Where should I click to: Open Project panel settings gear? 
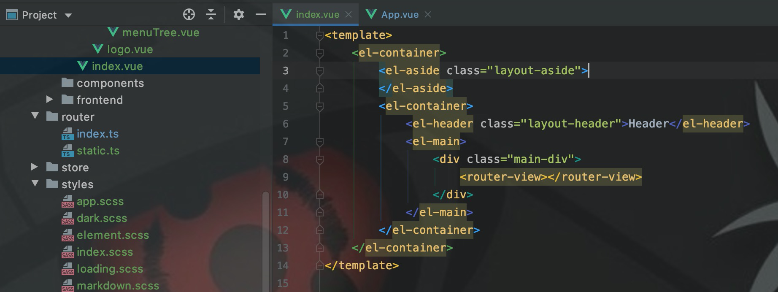[x=239, y=15]
